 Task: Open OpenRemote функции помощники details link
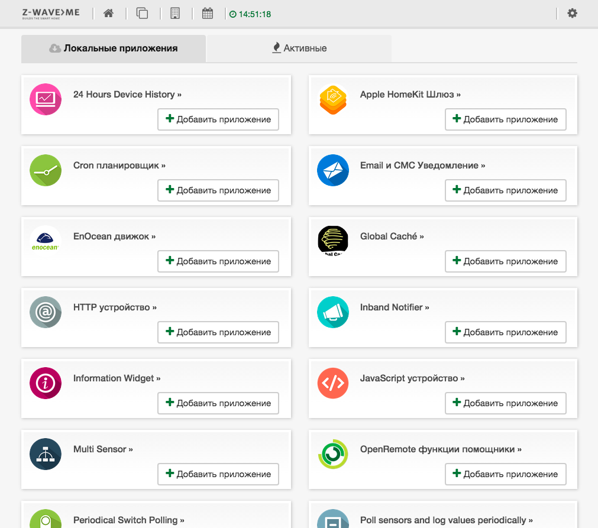tap(441, 449)
